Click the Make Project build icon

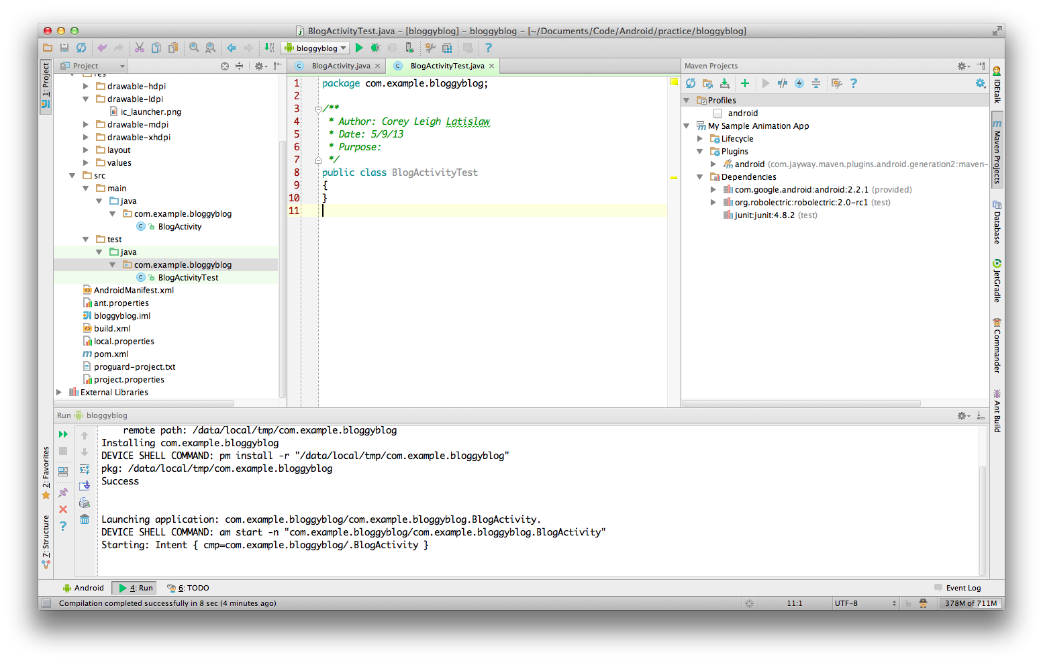269,48
